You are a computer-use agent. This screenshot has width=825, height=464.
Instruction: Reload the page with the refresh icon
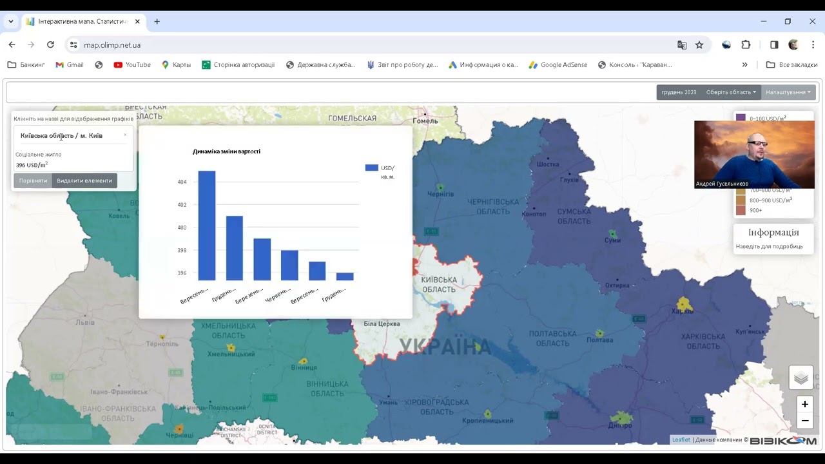(50, 44)
